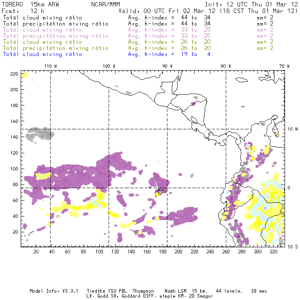Select the "0" equator latitude label
The image size is (300, 300).
289,188
